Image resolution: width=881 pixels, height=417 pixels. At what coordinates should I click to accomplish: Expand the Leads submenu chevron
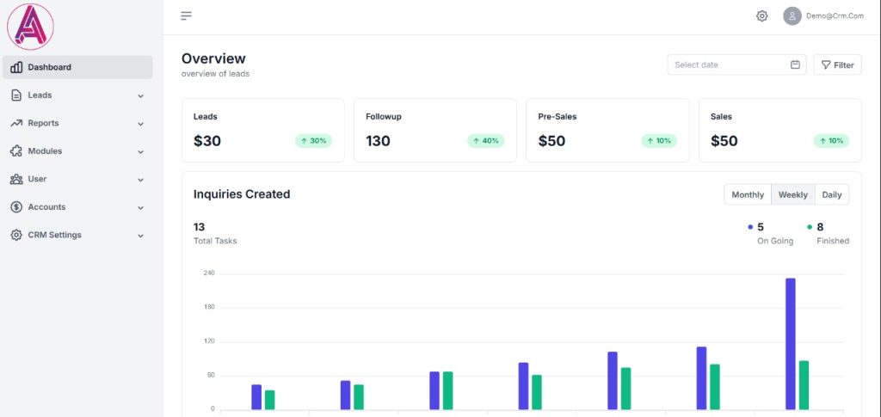click(140, 96)
